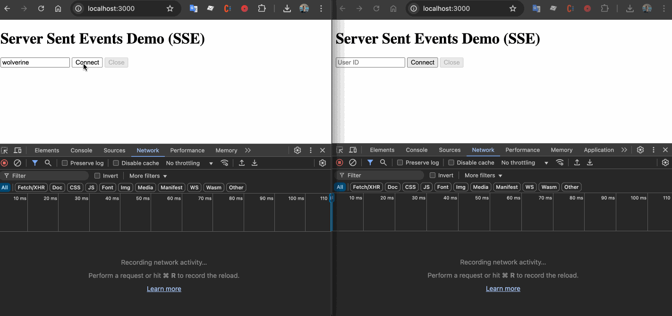Open the DevTools kebab menu in left panel
Screen dimensions: 672x316
click(x=311, y=150)
